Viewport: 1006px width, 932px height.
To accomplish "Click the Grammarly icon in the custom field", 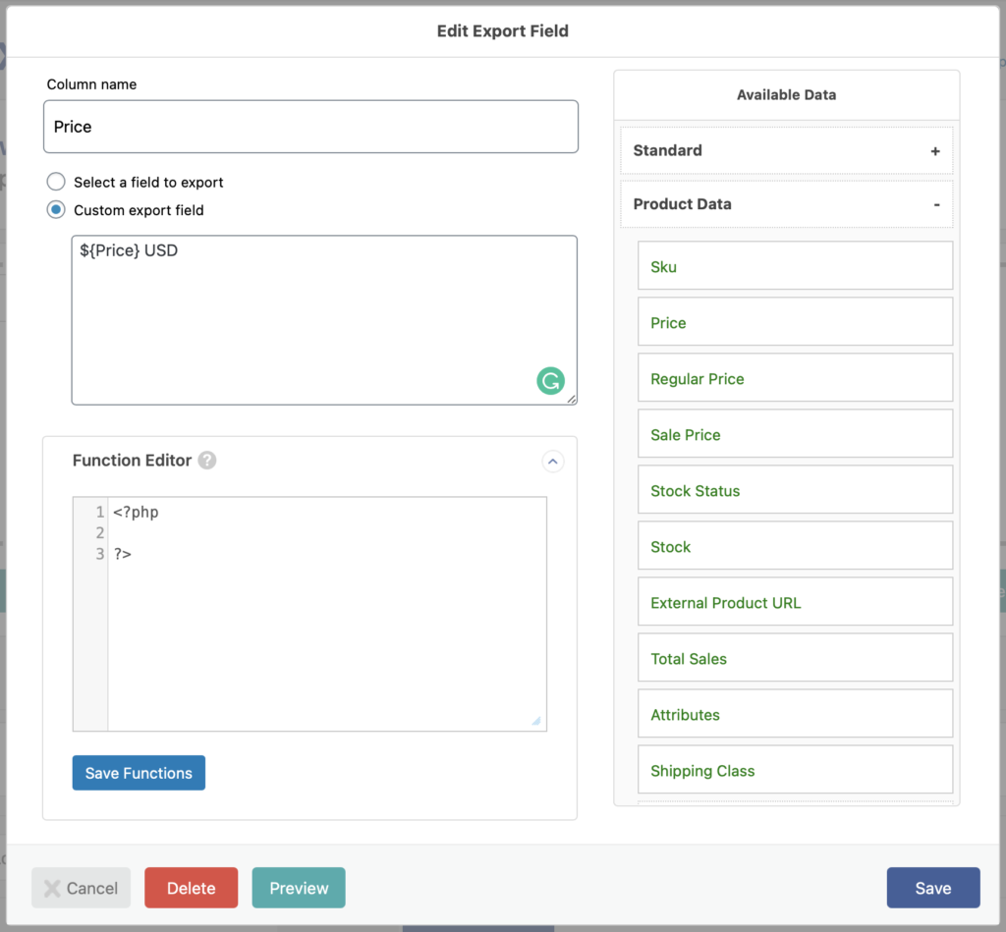I will (x=551, y=381).
